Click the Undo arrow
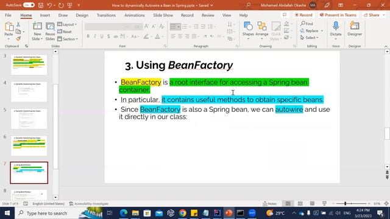This screenshot has height=219, width=390. point(49,5)
